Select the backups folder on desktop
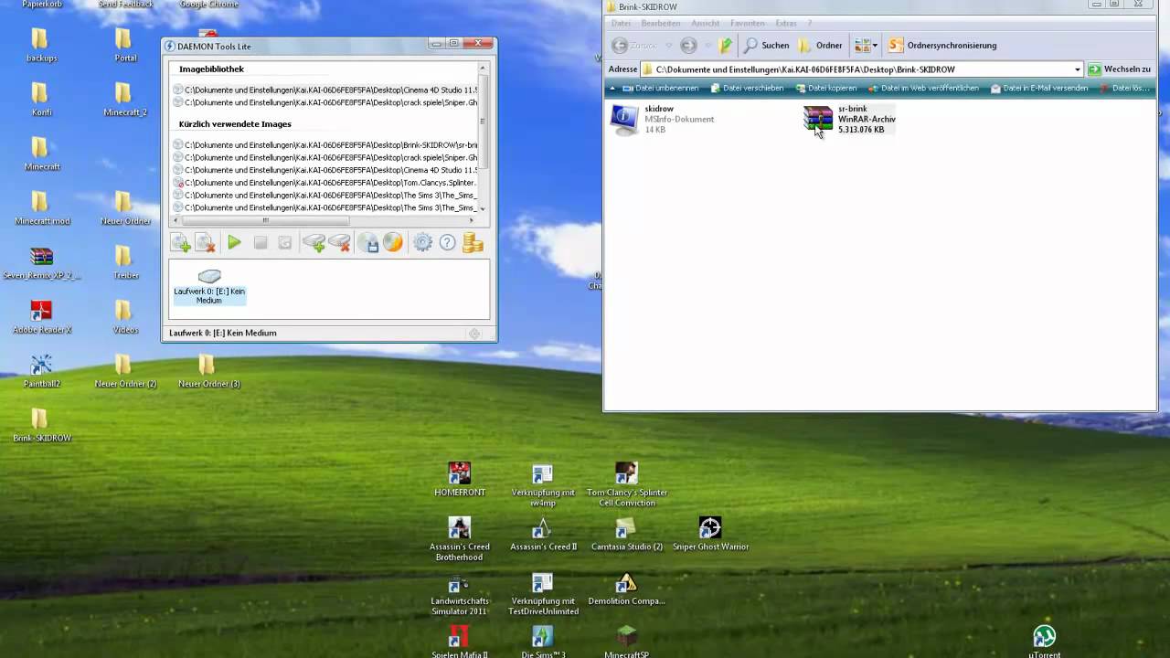The image size is (1170, 658). point(41,45)
